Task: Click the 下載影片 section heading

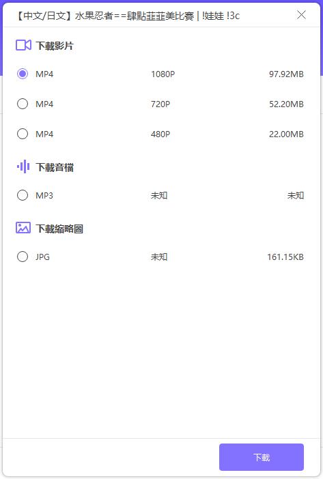Action: click(x=55, y=46)
